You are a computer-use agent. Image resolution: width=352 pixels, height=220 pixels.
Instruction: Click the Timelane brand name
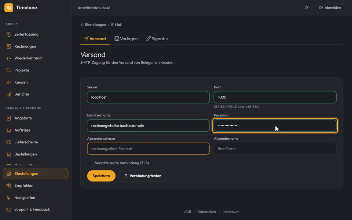point(26,7)
